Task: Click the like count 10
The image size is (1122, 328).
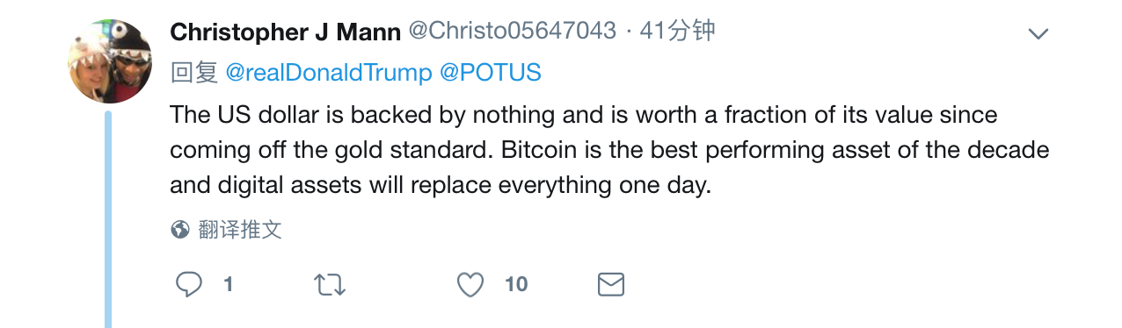Action: click(516, 284)
